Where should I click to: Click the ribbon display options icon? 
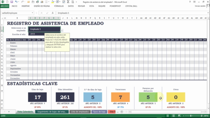pyautogui.click(x=194, y=2)
